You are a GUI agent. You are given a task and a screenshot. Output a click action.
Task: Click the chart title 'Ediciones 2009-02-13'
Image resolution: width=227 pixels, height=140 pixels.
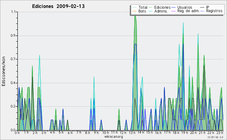point(58,6)
